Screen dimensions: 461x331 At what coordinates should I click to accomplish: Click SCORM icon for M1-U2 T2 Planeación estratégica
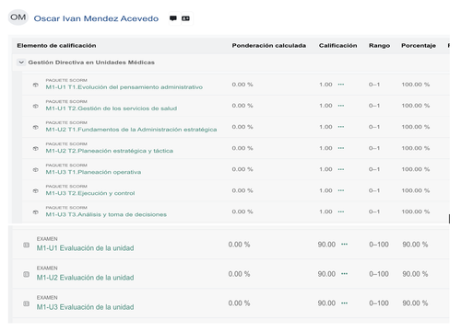tap(36, 149)
